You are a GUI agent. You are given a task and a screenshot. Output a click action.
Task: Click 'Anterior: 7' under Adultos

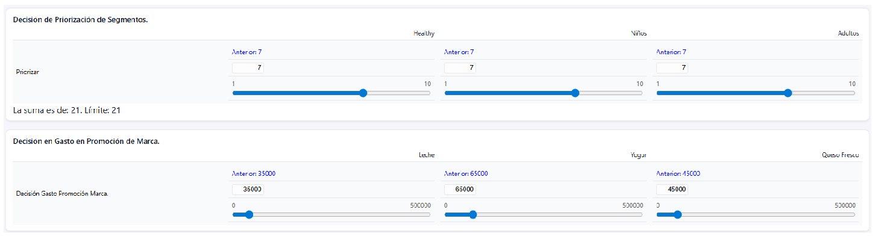[x=671, y=52]
